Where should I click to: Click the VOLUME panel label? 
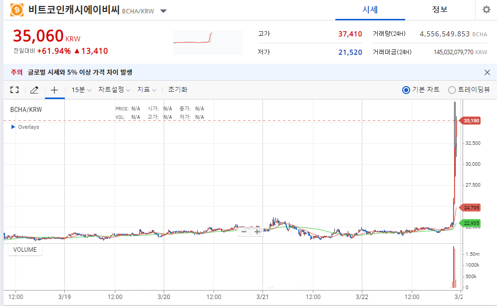click(25, 250)
